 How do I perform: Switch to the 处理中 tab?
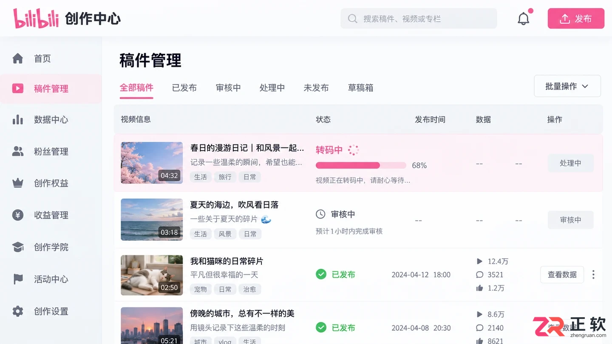272,88
